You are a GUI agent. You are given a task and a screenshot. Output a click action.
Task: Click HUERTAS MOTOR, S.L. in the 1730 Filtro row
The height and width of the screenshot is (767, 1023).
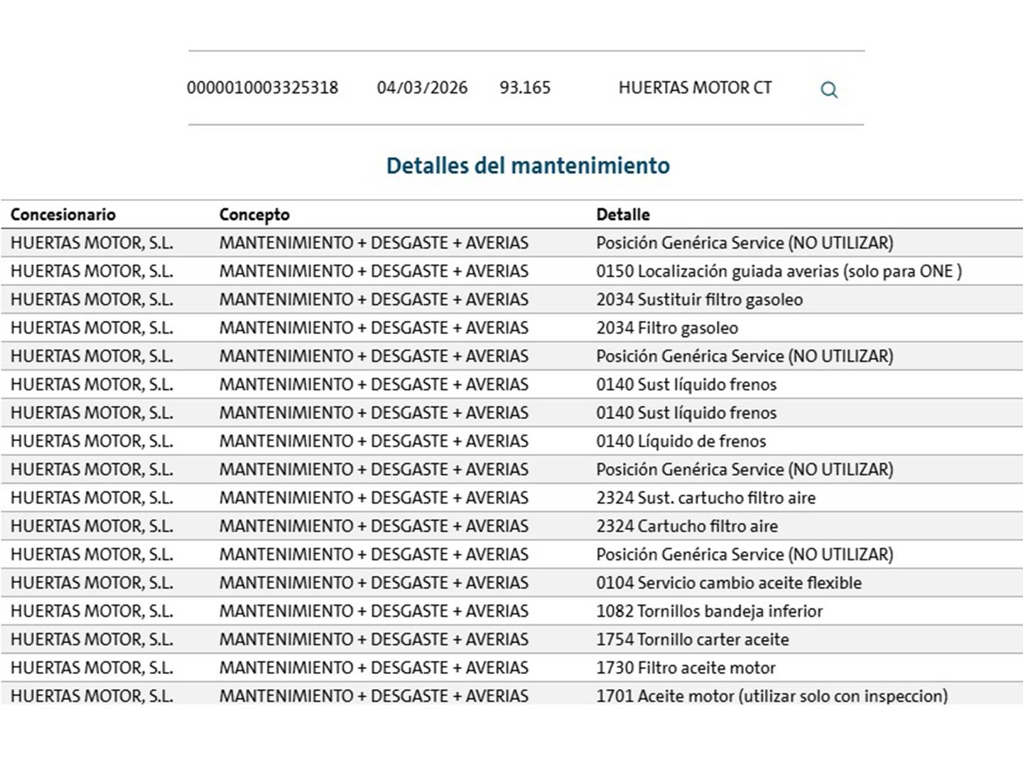click(92, 668)
